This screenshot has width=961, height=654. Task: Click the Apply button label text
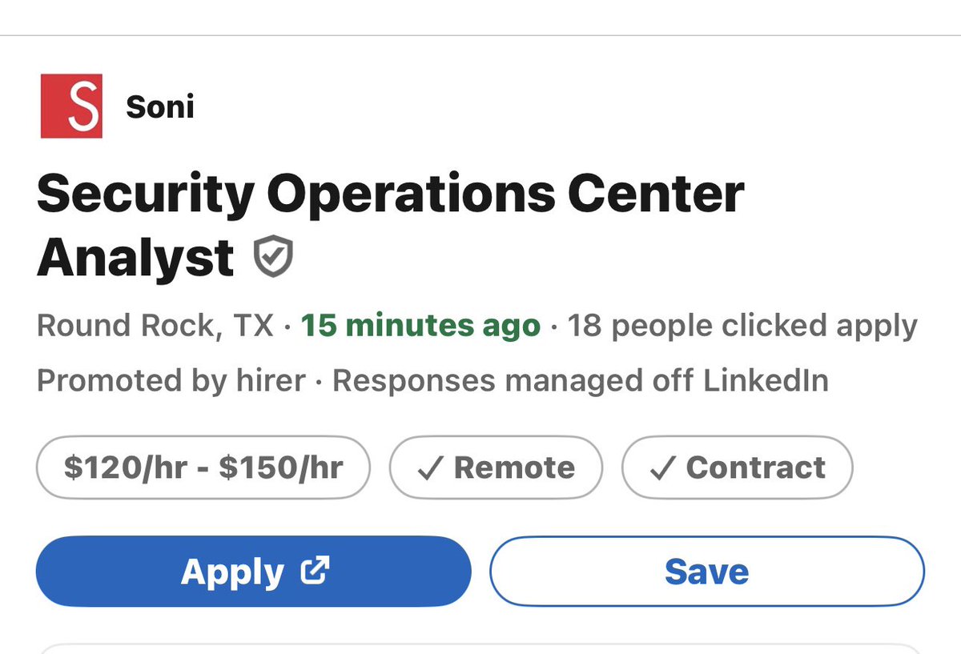tap(232, 572)
